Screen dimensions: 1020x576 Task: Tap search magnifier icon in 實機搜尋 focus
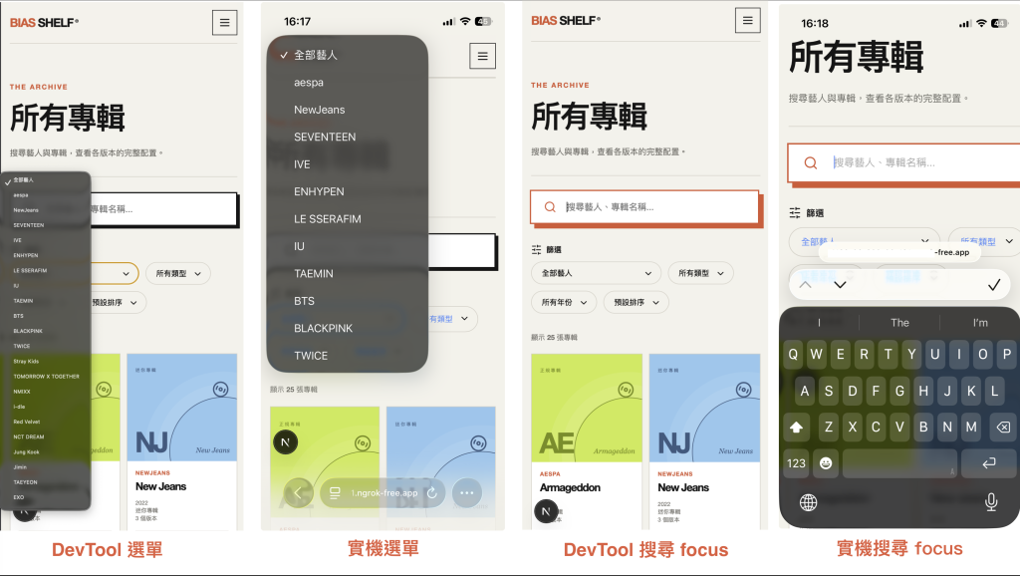coord(811,162)
